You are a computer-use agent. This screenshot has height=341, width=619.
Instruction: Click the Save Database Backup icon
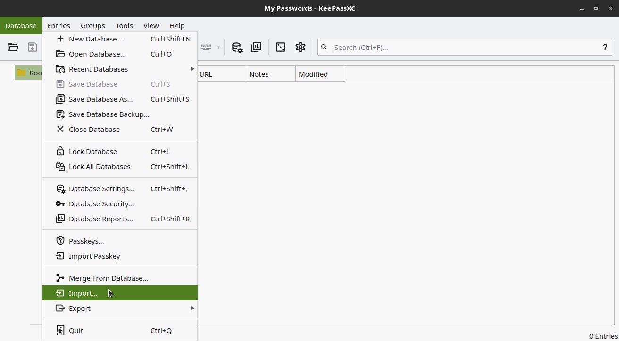click(x=60, y=114)
